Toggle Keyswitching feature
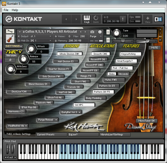Image resolution: width=167 pixels, height=163 pixels. tap(131, 54)
